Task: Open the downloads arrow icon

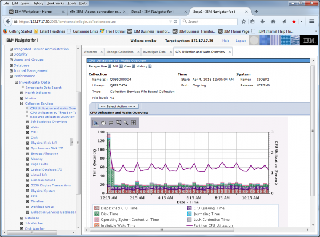Action: pos(262,22)
